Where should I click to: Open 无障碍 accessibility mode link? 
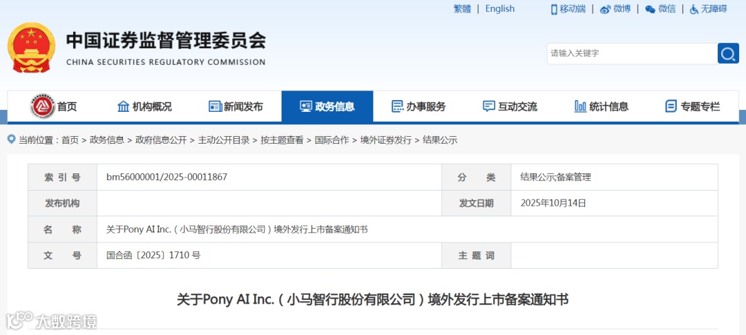[714, 9]
